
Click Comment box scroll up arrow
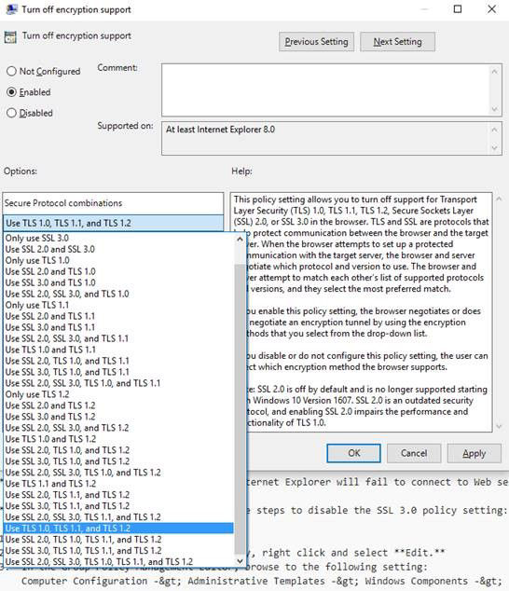(x=495, y=72)
